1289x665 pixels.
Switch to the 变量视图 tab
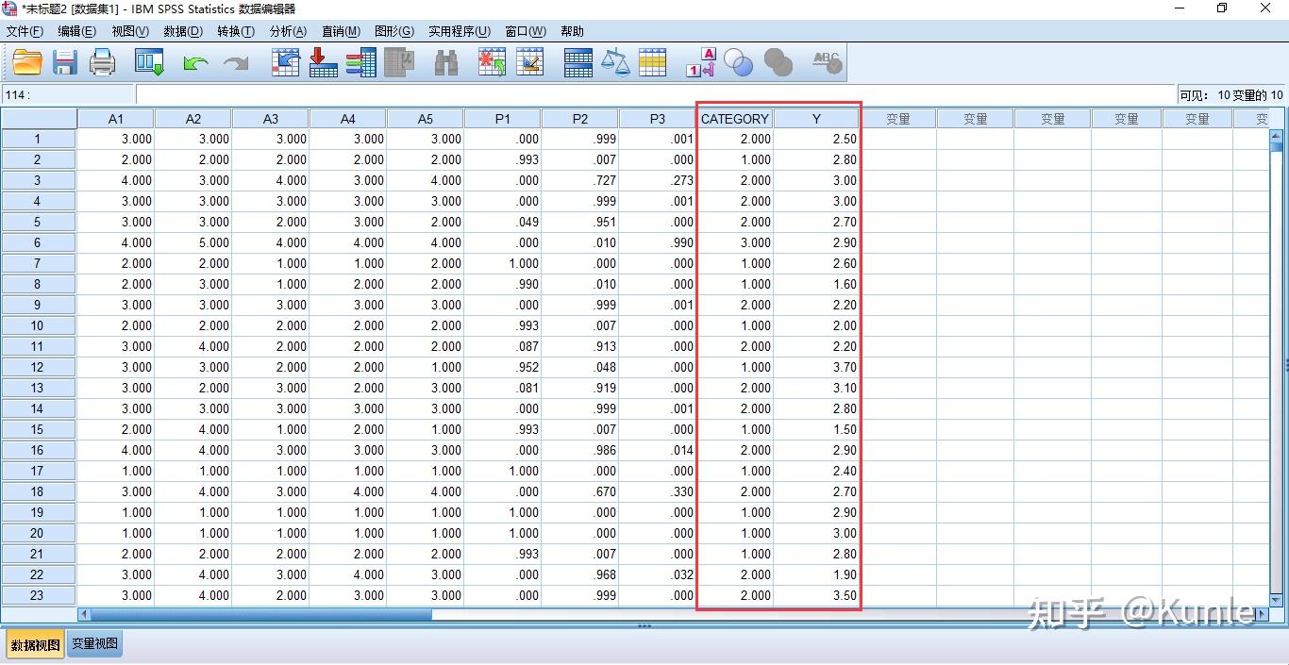[93, 643]
